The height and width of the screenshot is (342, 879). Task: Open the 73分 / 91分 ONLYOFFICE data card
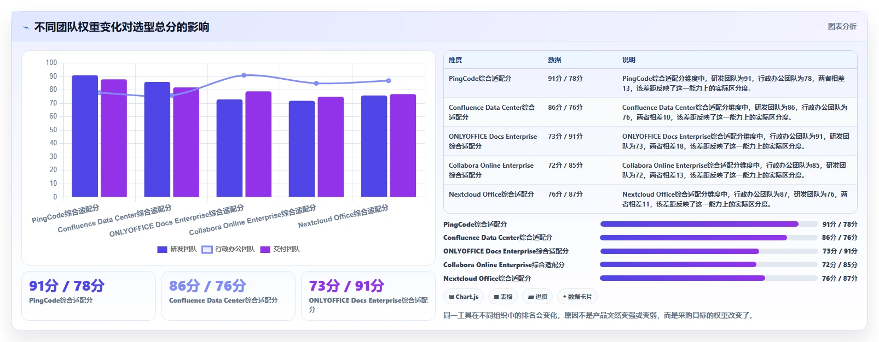368,296
